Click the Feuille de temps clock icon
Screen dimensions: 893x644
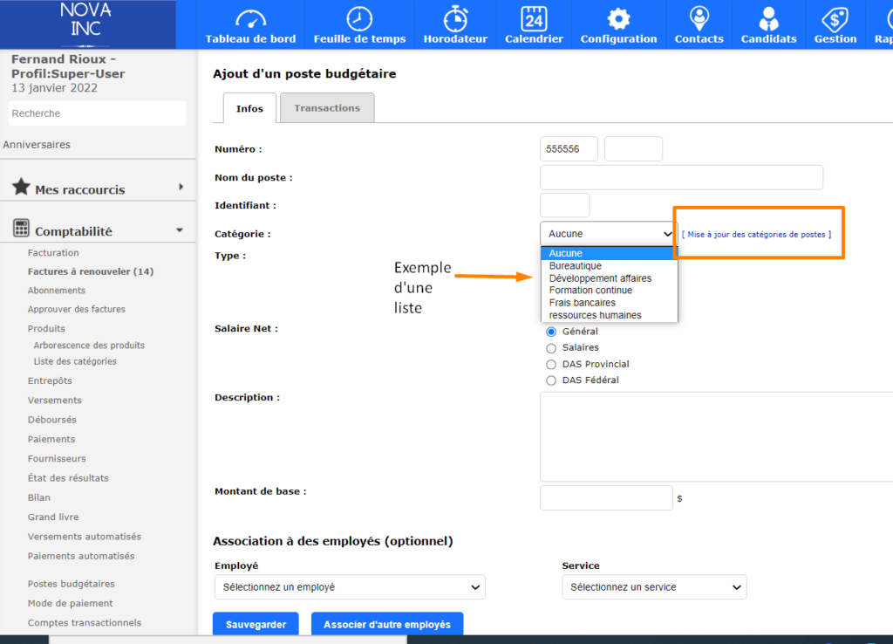[x=359, y=18]
